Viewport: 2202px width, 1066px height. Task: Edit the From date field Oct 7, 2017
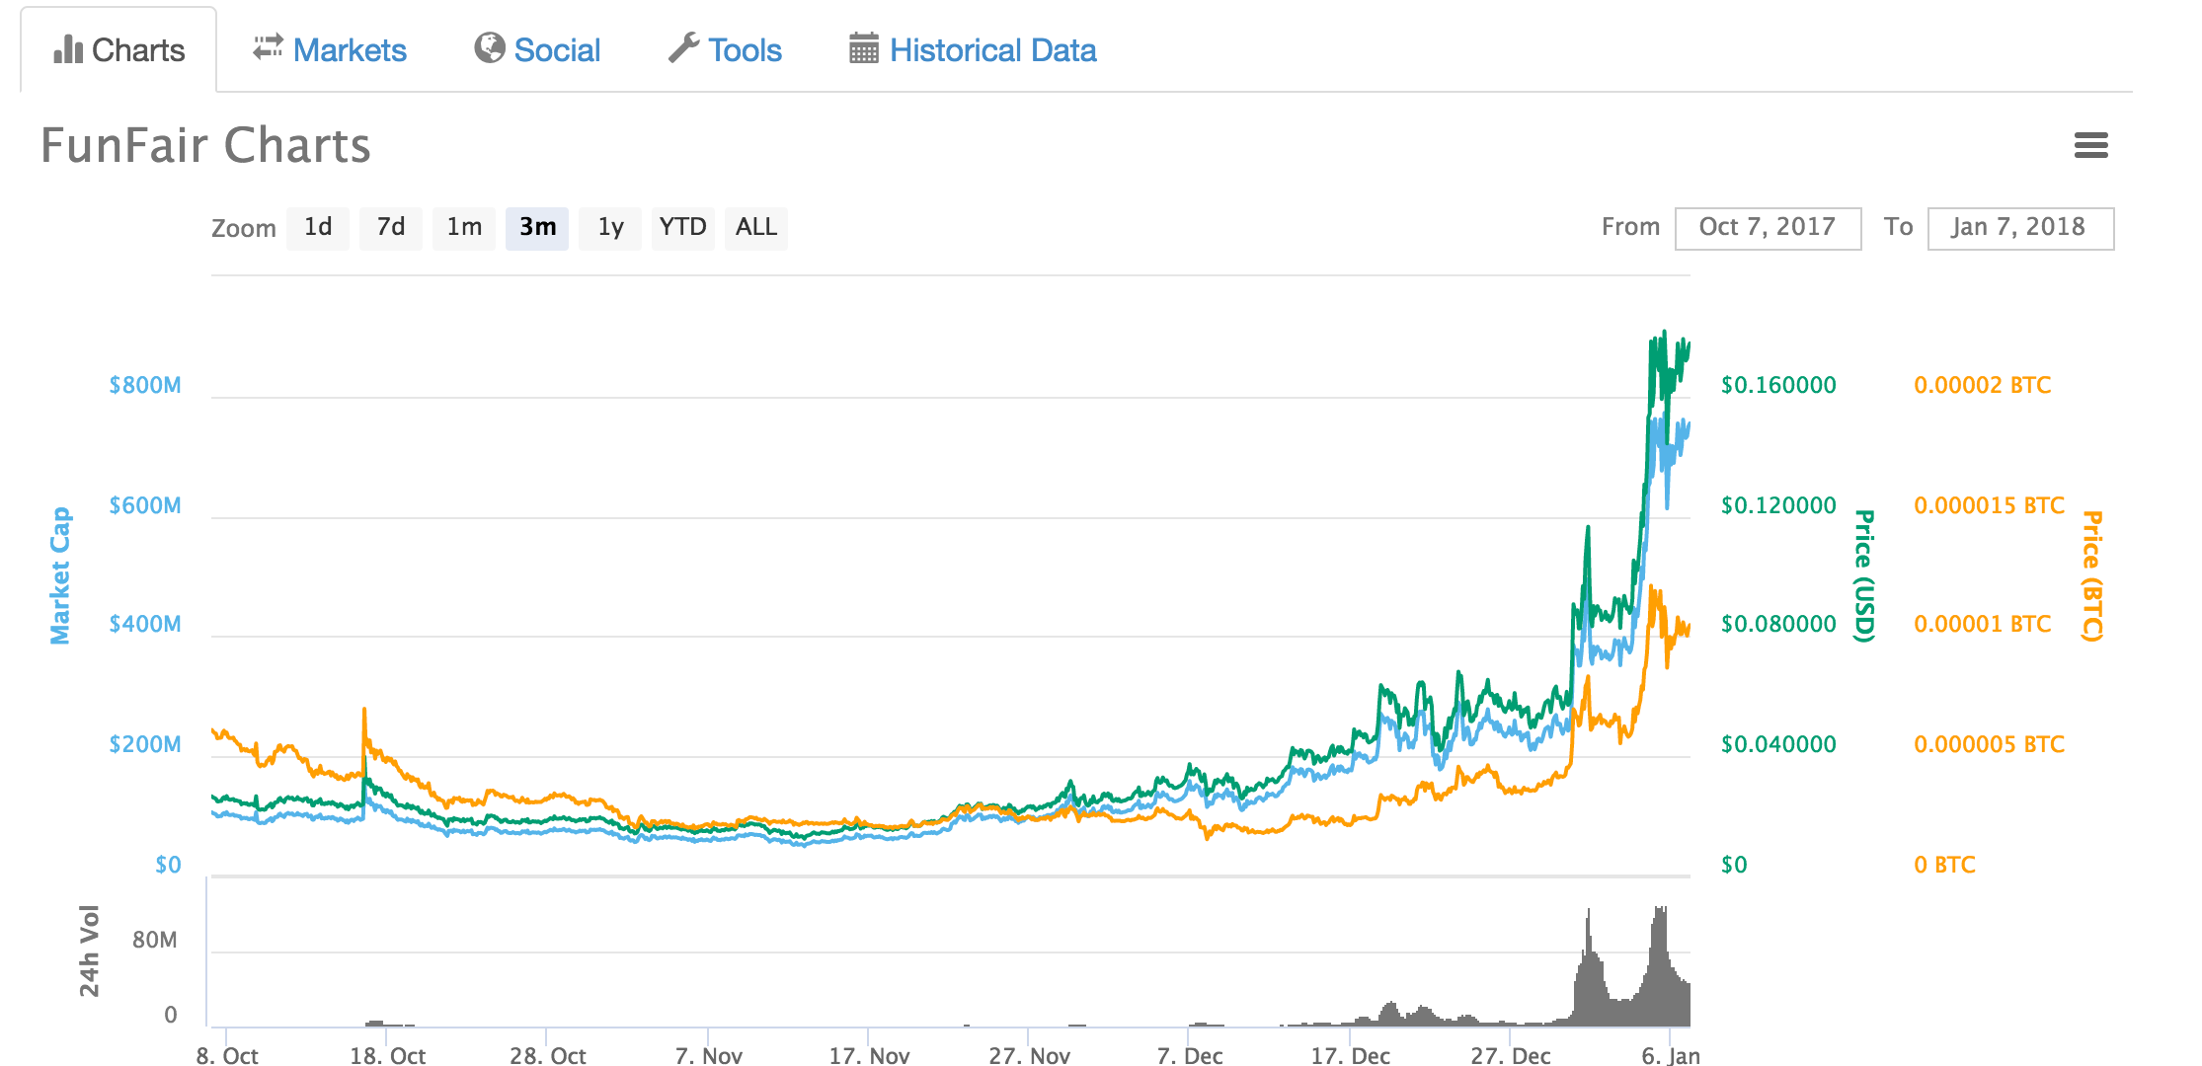(1768, 228)
